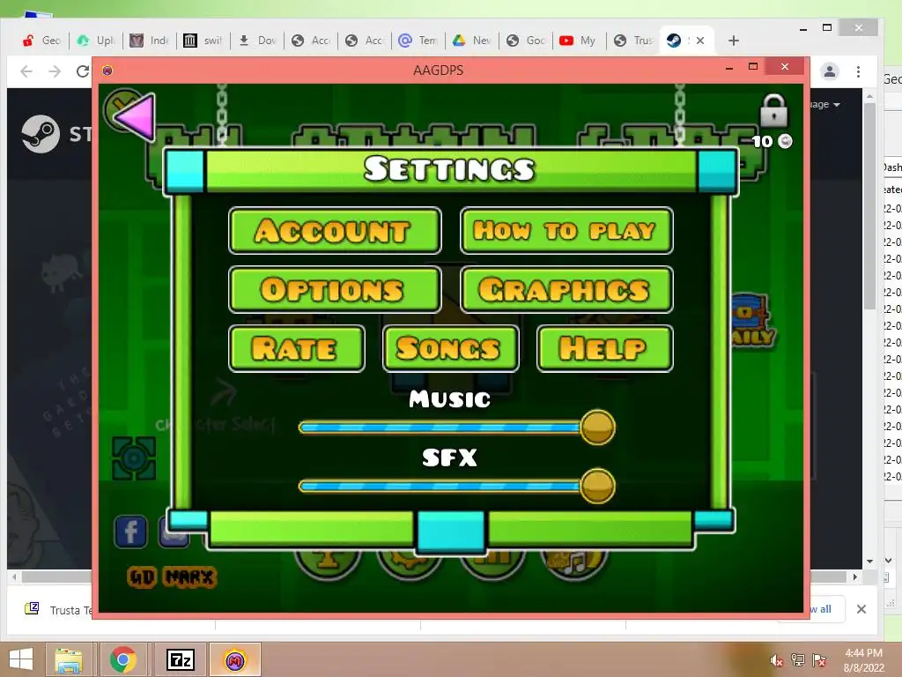Open Chrome from the taskbar
This screenshot has height=677, width=902.
click(123, 659)
